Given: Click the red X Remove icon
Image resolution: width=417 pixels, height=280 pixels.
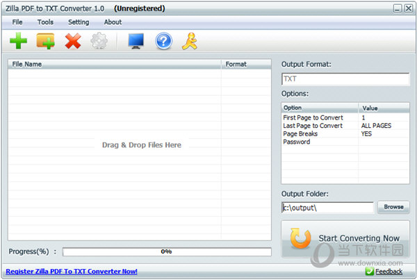Looking at the screenshot, I should (x=72, y=41).
